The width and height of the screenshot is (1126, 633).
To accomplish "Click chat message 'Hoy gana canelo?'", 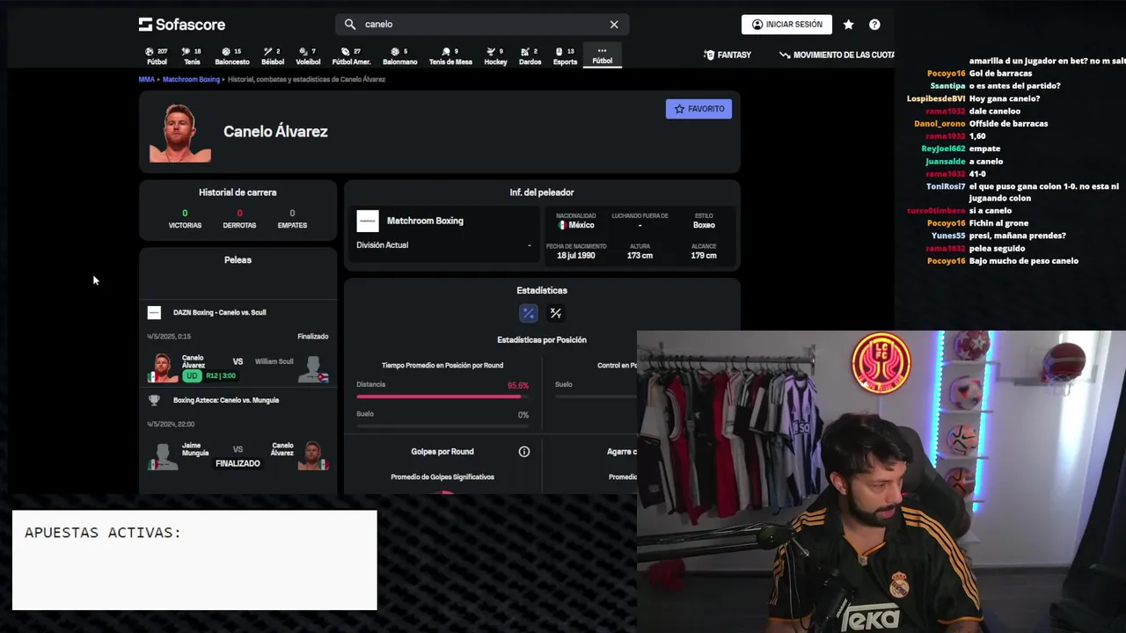I will point(1005,98).
